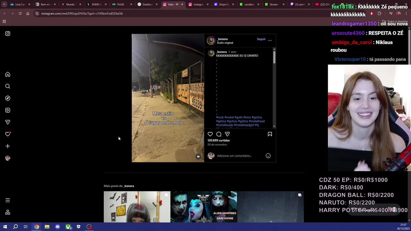Open Todos os favoritos bookmarks folder
The width and height of the screenshot is (411, 231).
[395, 21]
